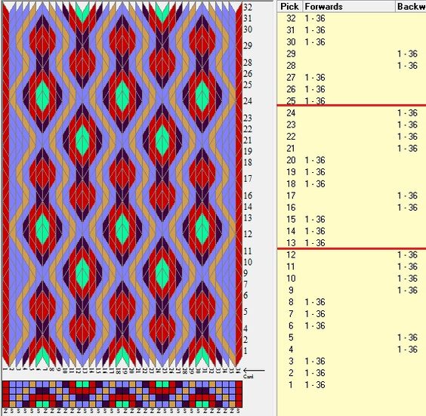
Task: Pick tan top-hole cell of card 5
Action: pyautogui.click(x=32, y=384)
